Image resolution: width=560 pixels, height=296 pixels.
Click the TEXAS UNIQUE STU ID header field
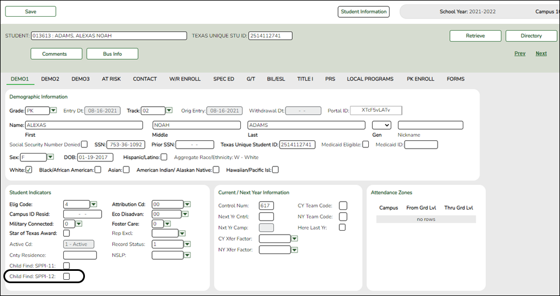pyautogui.click(x=270, y=36)
